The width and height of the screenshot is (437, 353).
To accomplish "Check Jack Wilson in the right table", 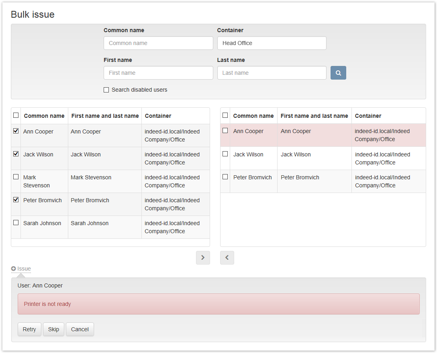I will (x=225, y=154).
